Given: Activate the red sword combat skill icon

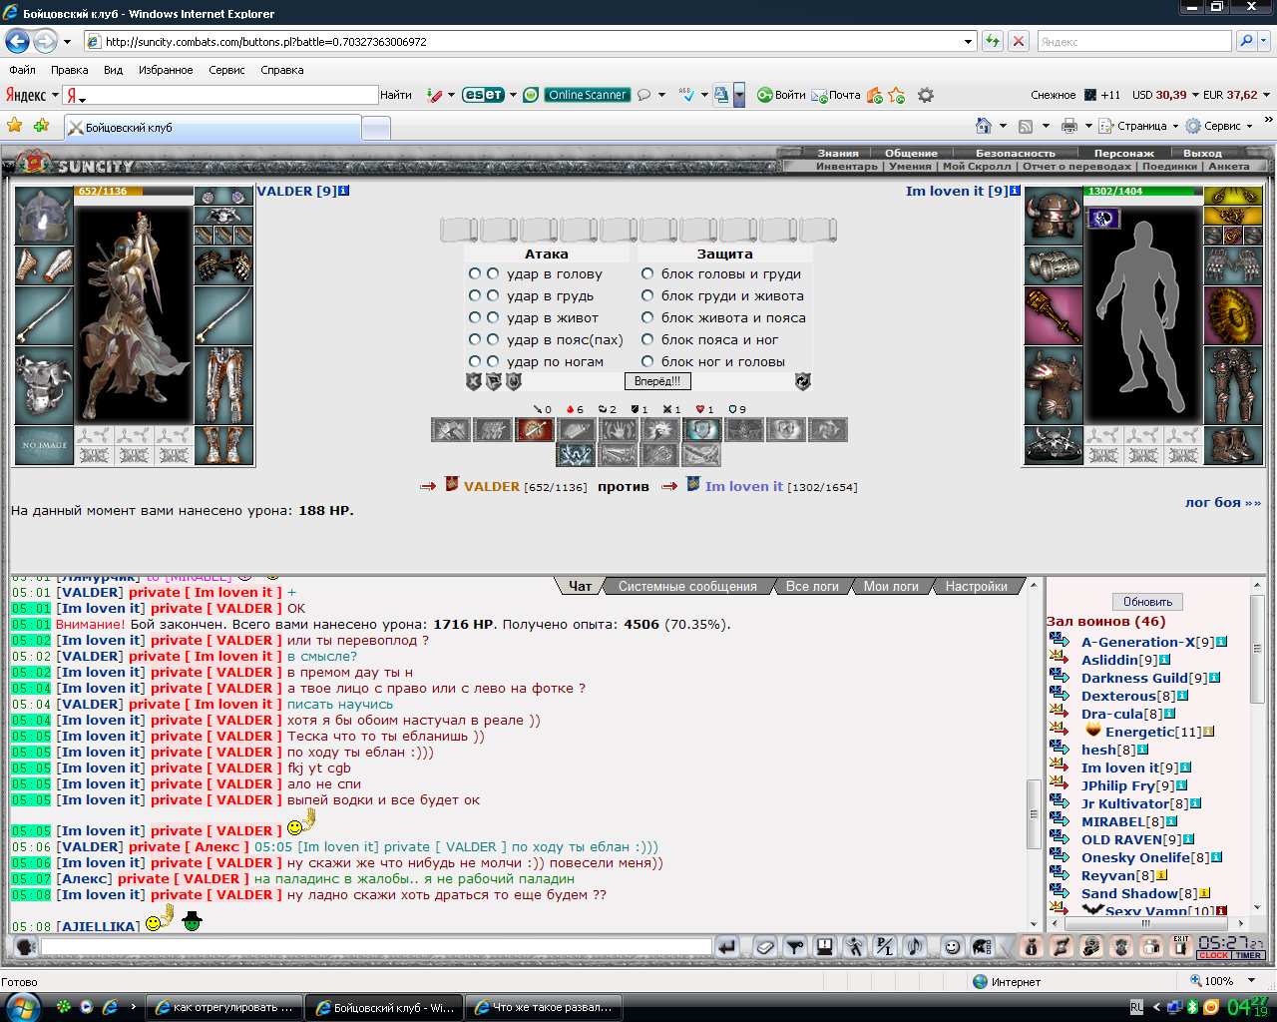Looking at the screenshot, I should click(x=534, y=430).
